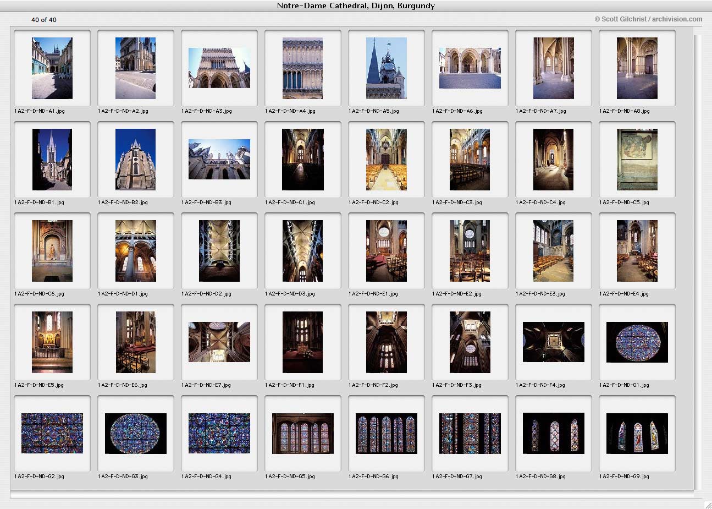Select nave thumbnail 1A2-F-D-ND-C1.jpg
The image size is (712, 509).
303,160
